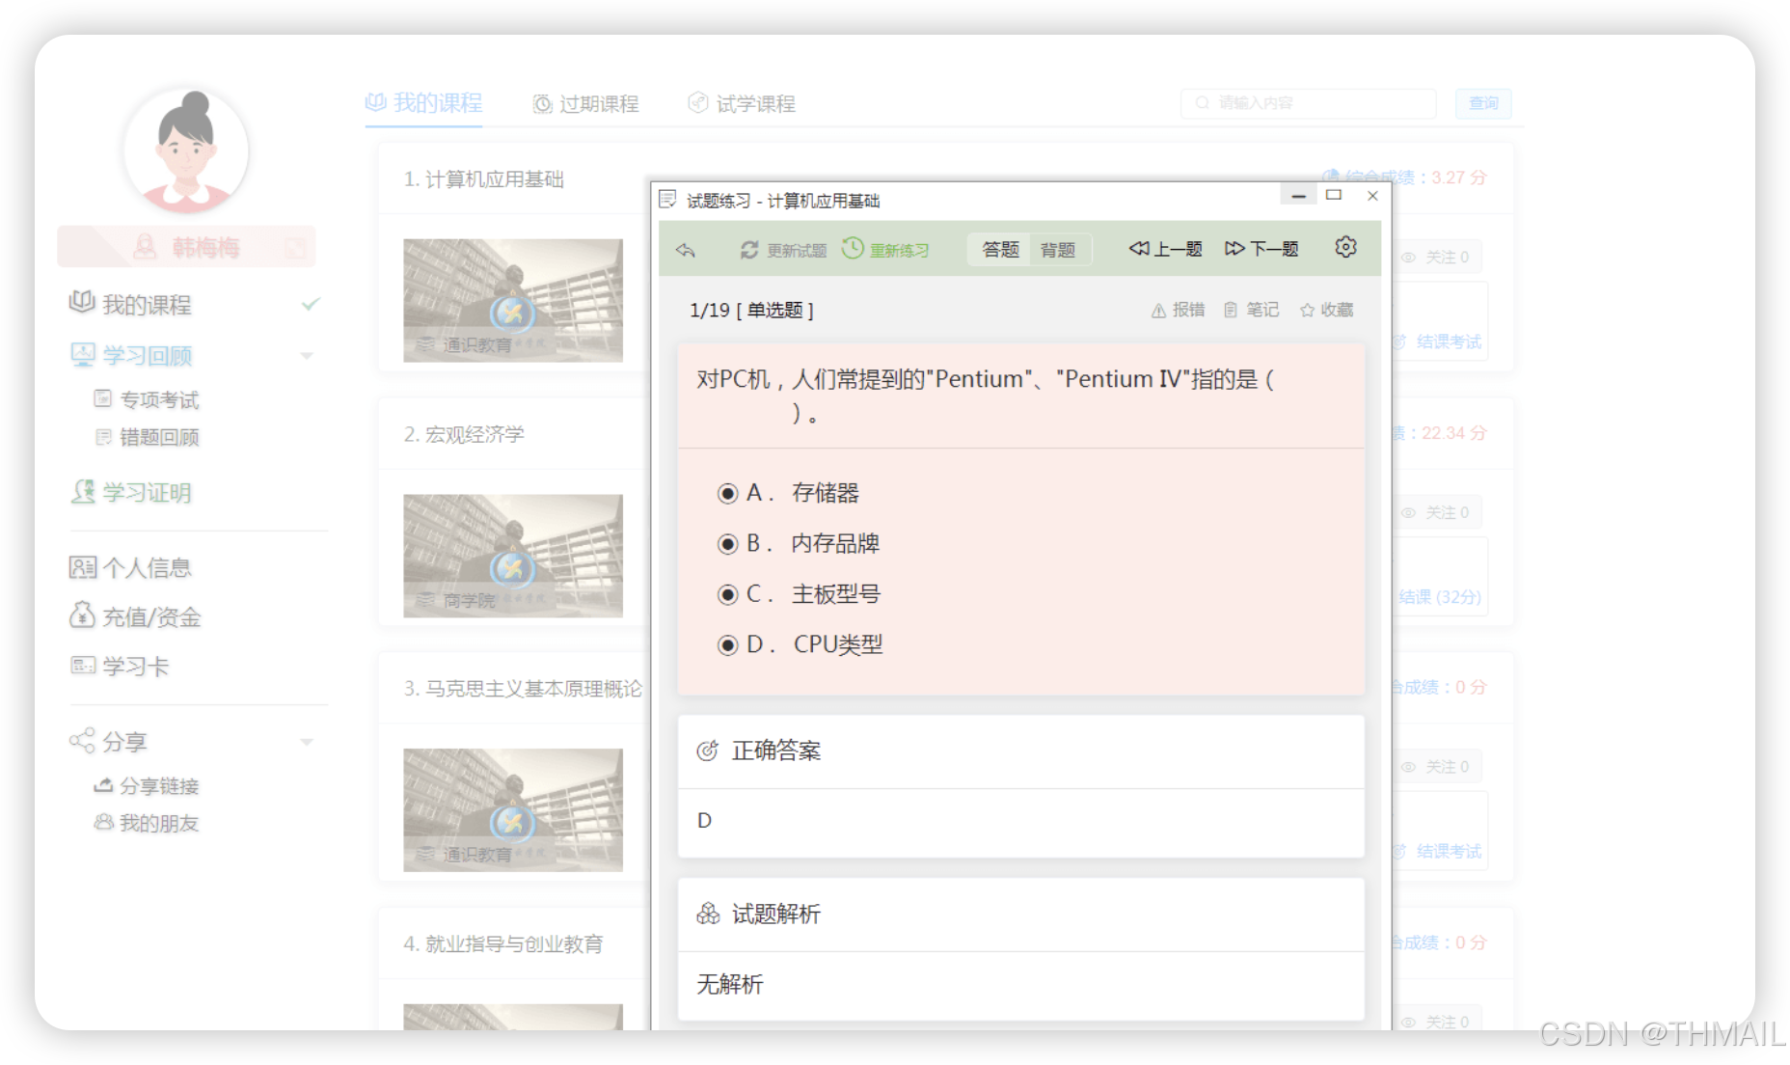Collapse the 学习回顾 section chevron
The height and width of the screenshot is (1065, 1790).
pos(308,355)
